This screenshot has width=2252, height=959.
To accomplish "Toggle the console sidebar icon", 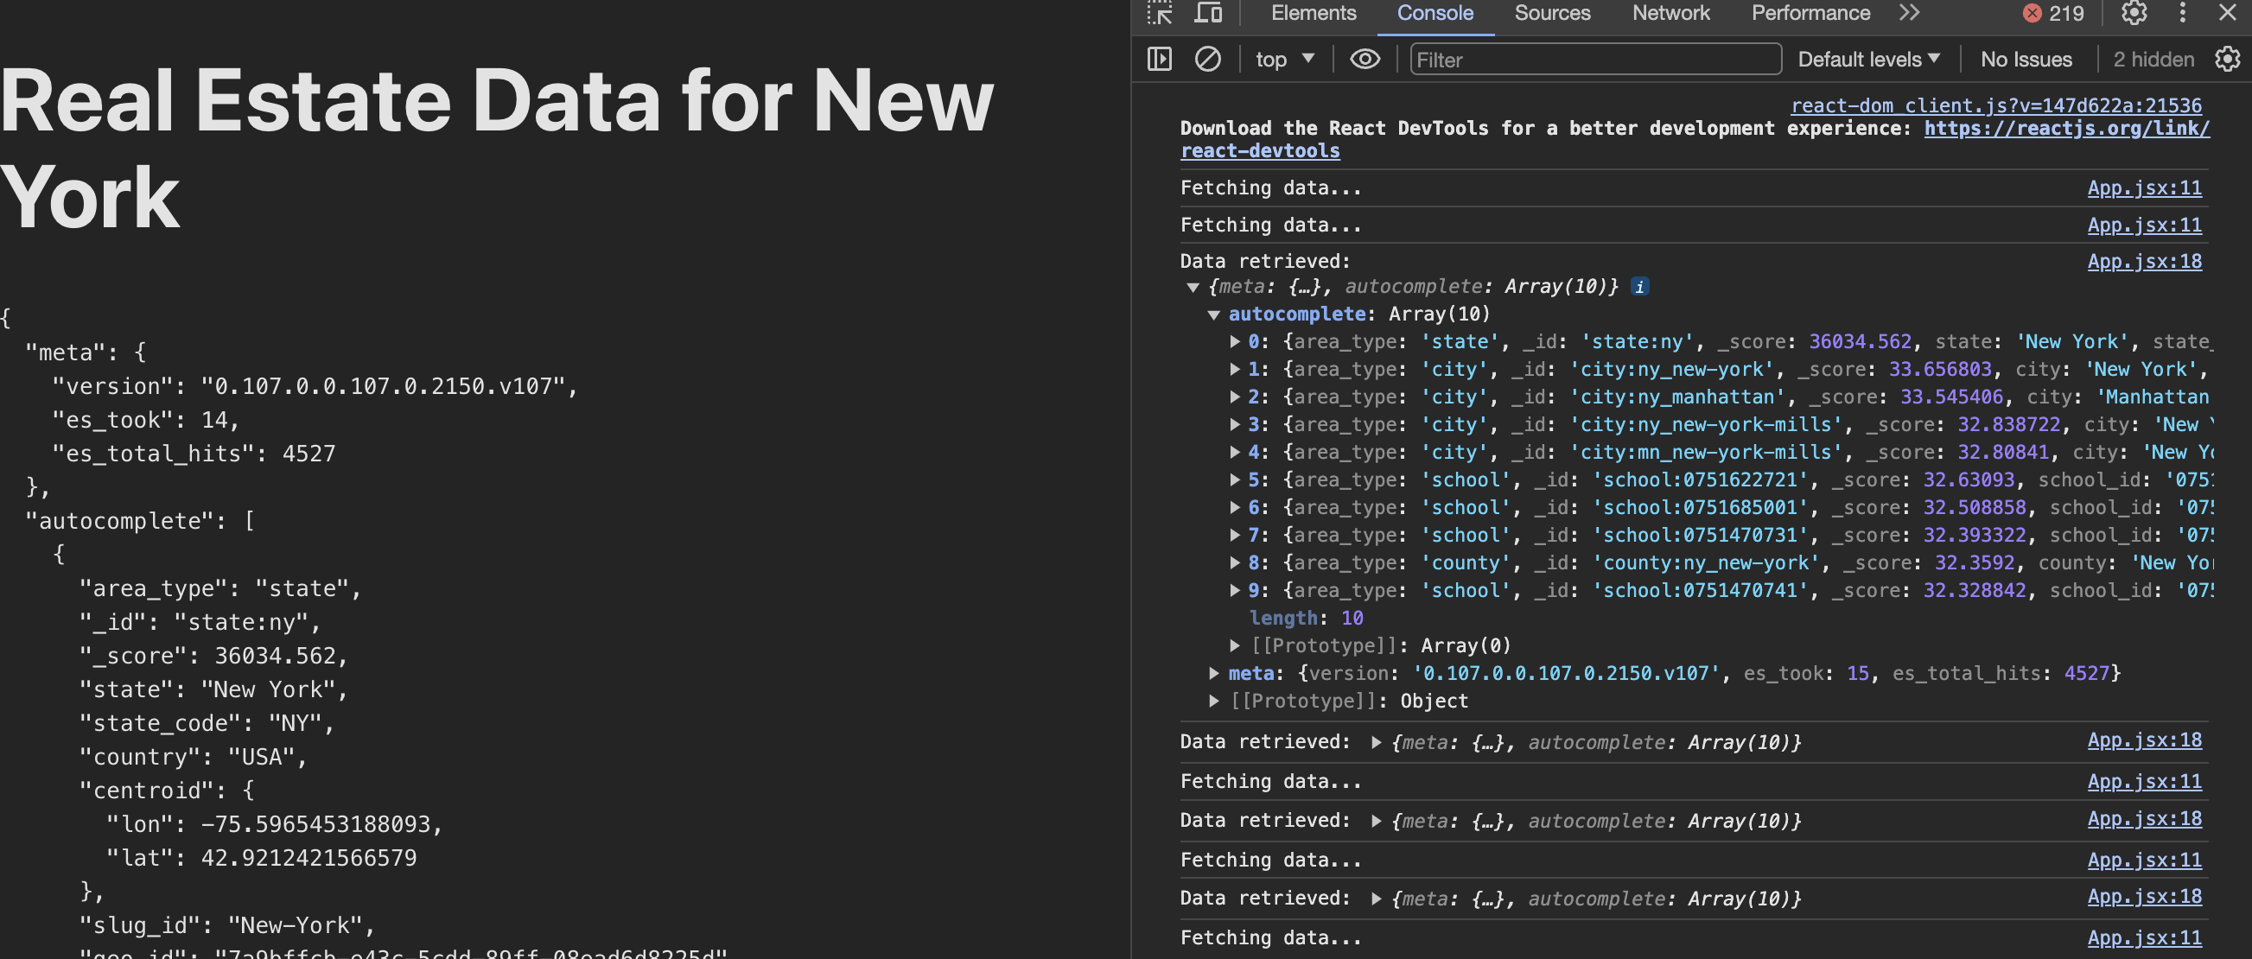I will pyautogui.click(x=1159, y=60).
